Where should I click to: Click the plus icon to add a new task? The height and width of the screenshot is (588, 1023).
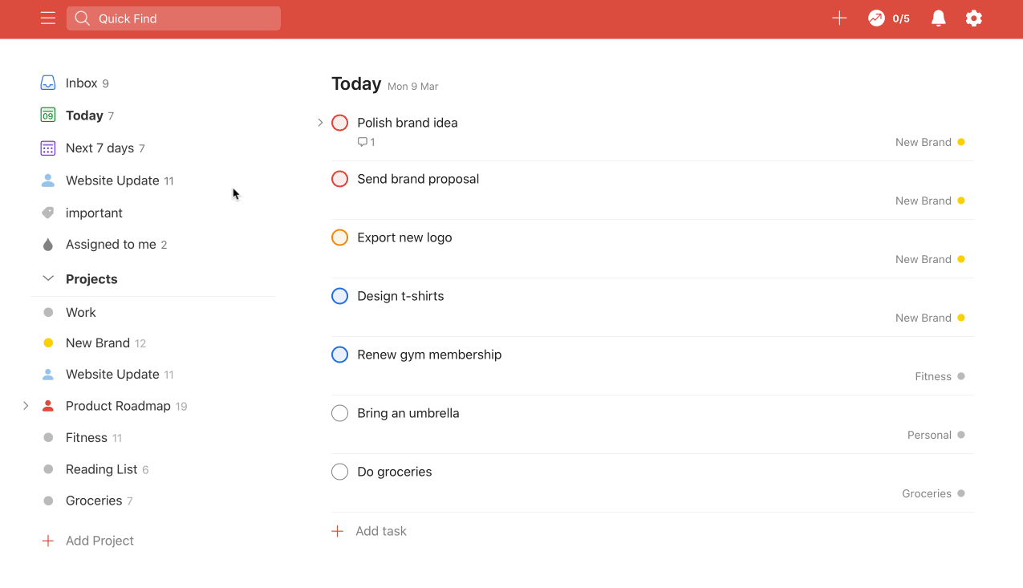click(838, 18)
